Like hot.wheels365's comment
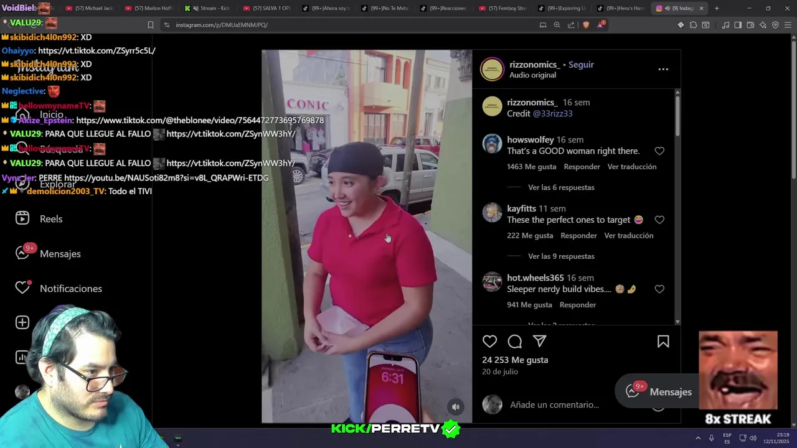The height and width of the screenshot is (448, 797). [x=659, y=289]
